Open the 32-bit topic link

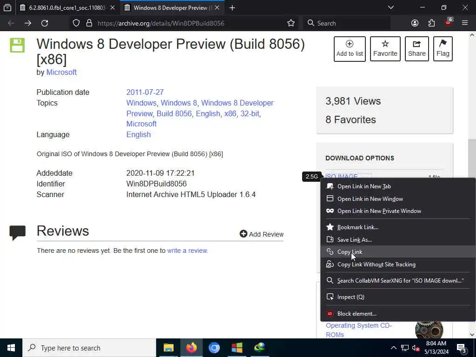[250, 113]
